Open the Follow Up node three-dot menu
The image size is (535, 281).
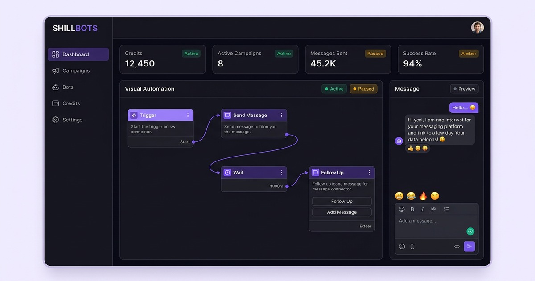(369, 173)
